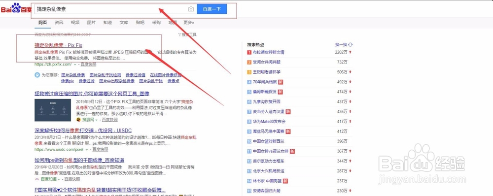Open hot search 首尔氢动力出租车
The image size is (493, 196).
pyautogui.click(x=268, y=161)
